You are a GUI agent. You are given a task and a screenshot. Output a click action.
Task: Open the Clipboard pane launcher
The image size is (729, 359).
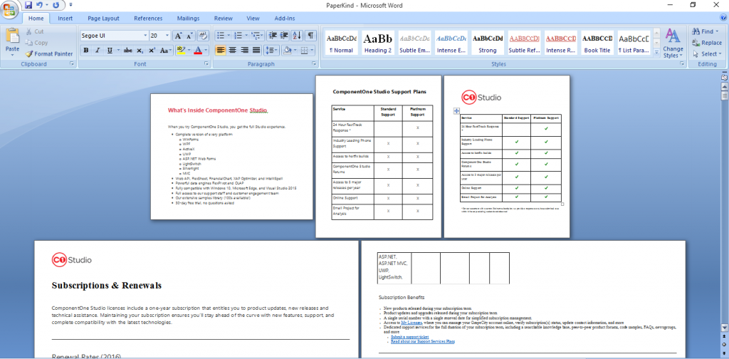coord(72,64)
